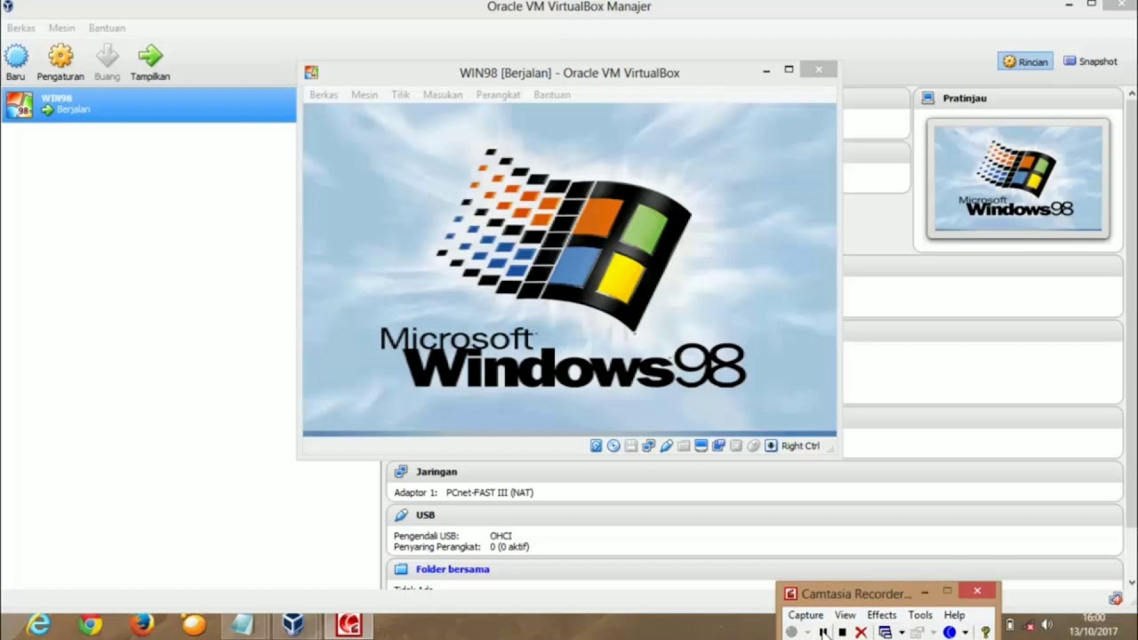Click 'PCnet-FAST III (NAT)' adapter text
Viewport: 1138px width, 640px height.
point(490,492)
